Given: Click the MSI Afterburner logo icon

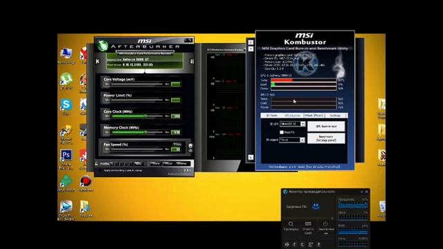Looking at the screenshot, I should point(102,46).
